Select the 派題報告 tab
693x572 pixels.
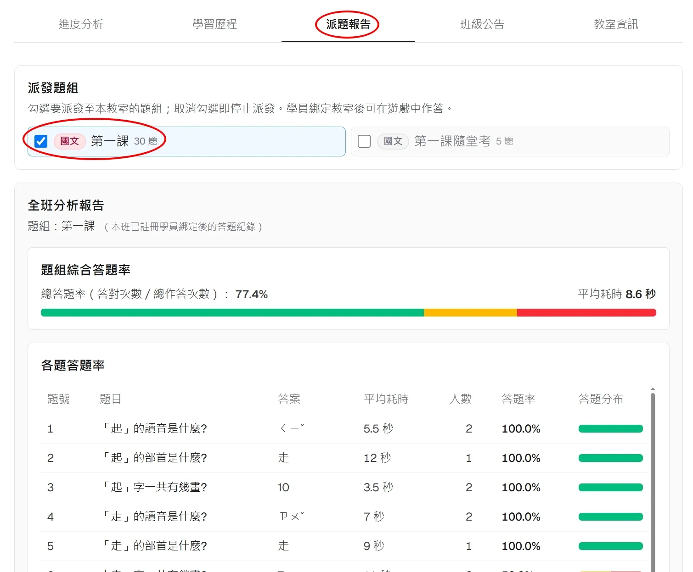(348, 24)
